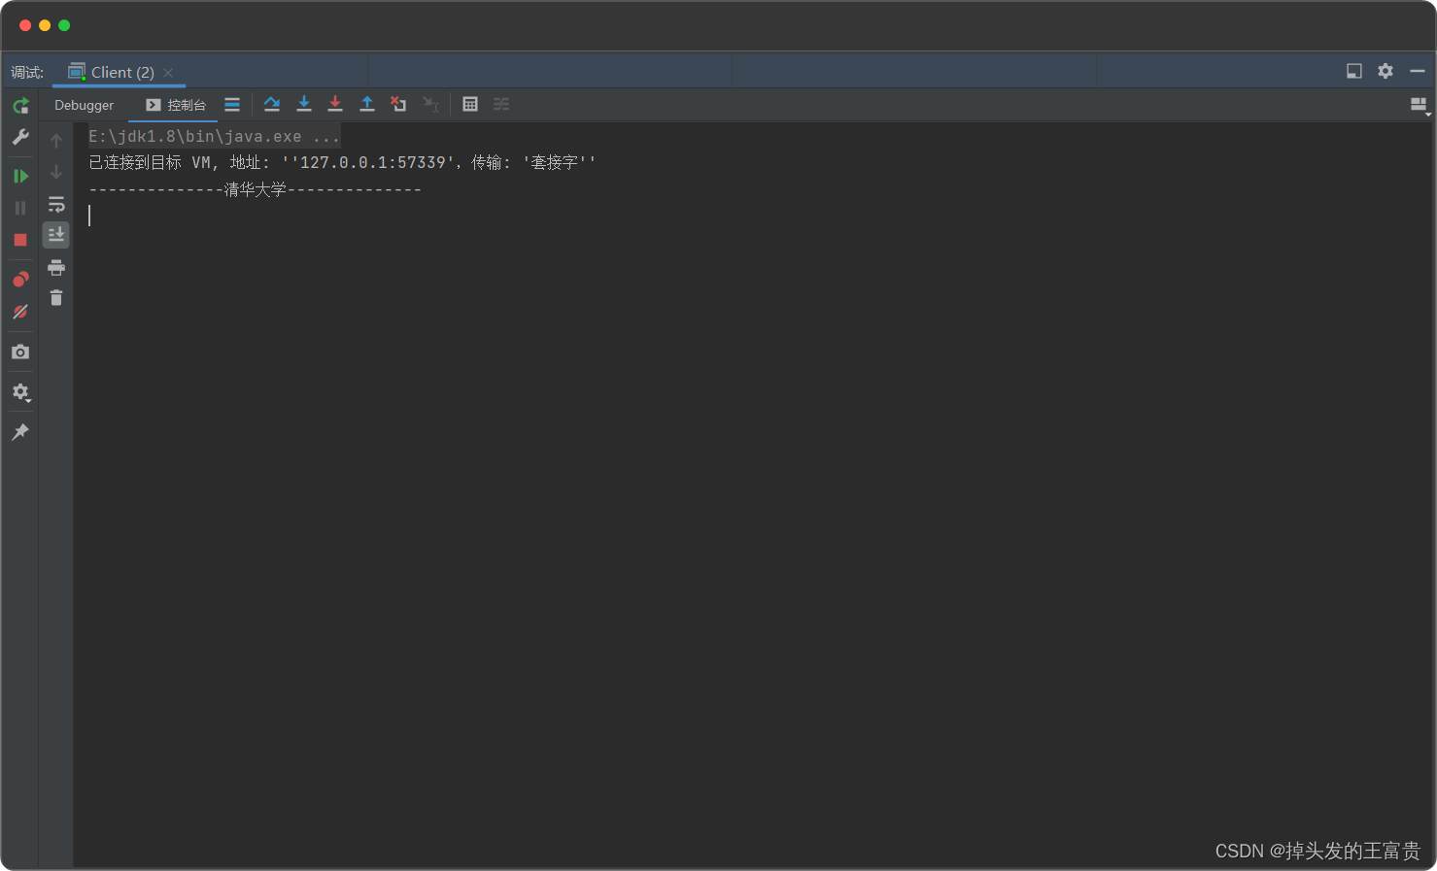1437x871 pixels.
Task: Restore tool window layout icon
Action: (1354, 71)
